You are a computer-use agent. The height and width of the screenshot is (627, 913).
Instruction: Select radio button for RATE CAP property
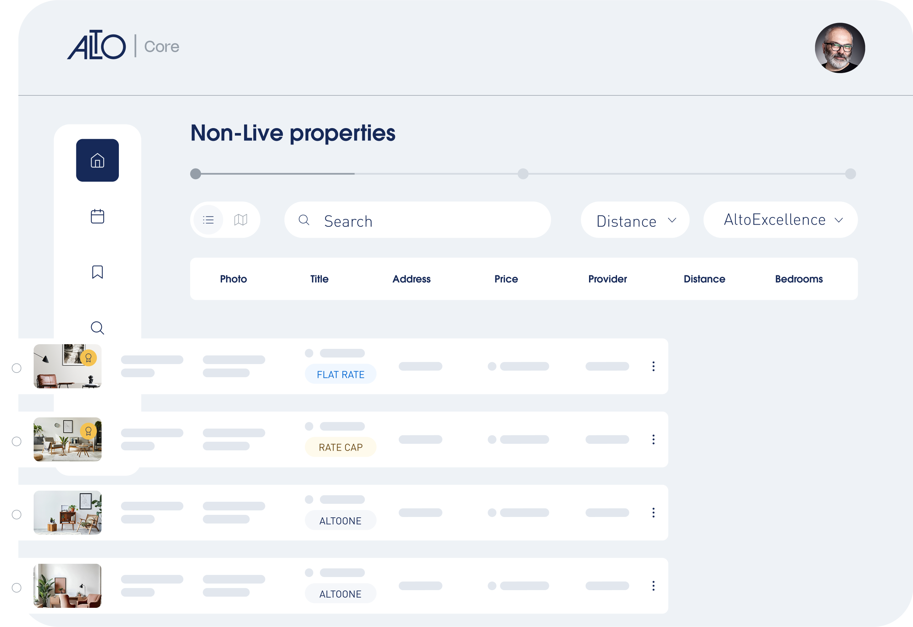pyautogui.click(x=16, y=441)
